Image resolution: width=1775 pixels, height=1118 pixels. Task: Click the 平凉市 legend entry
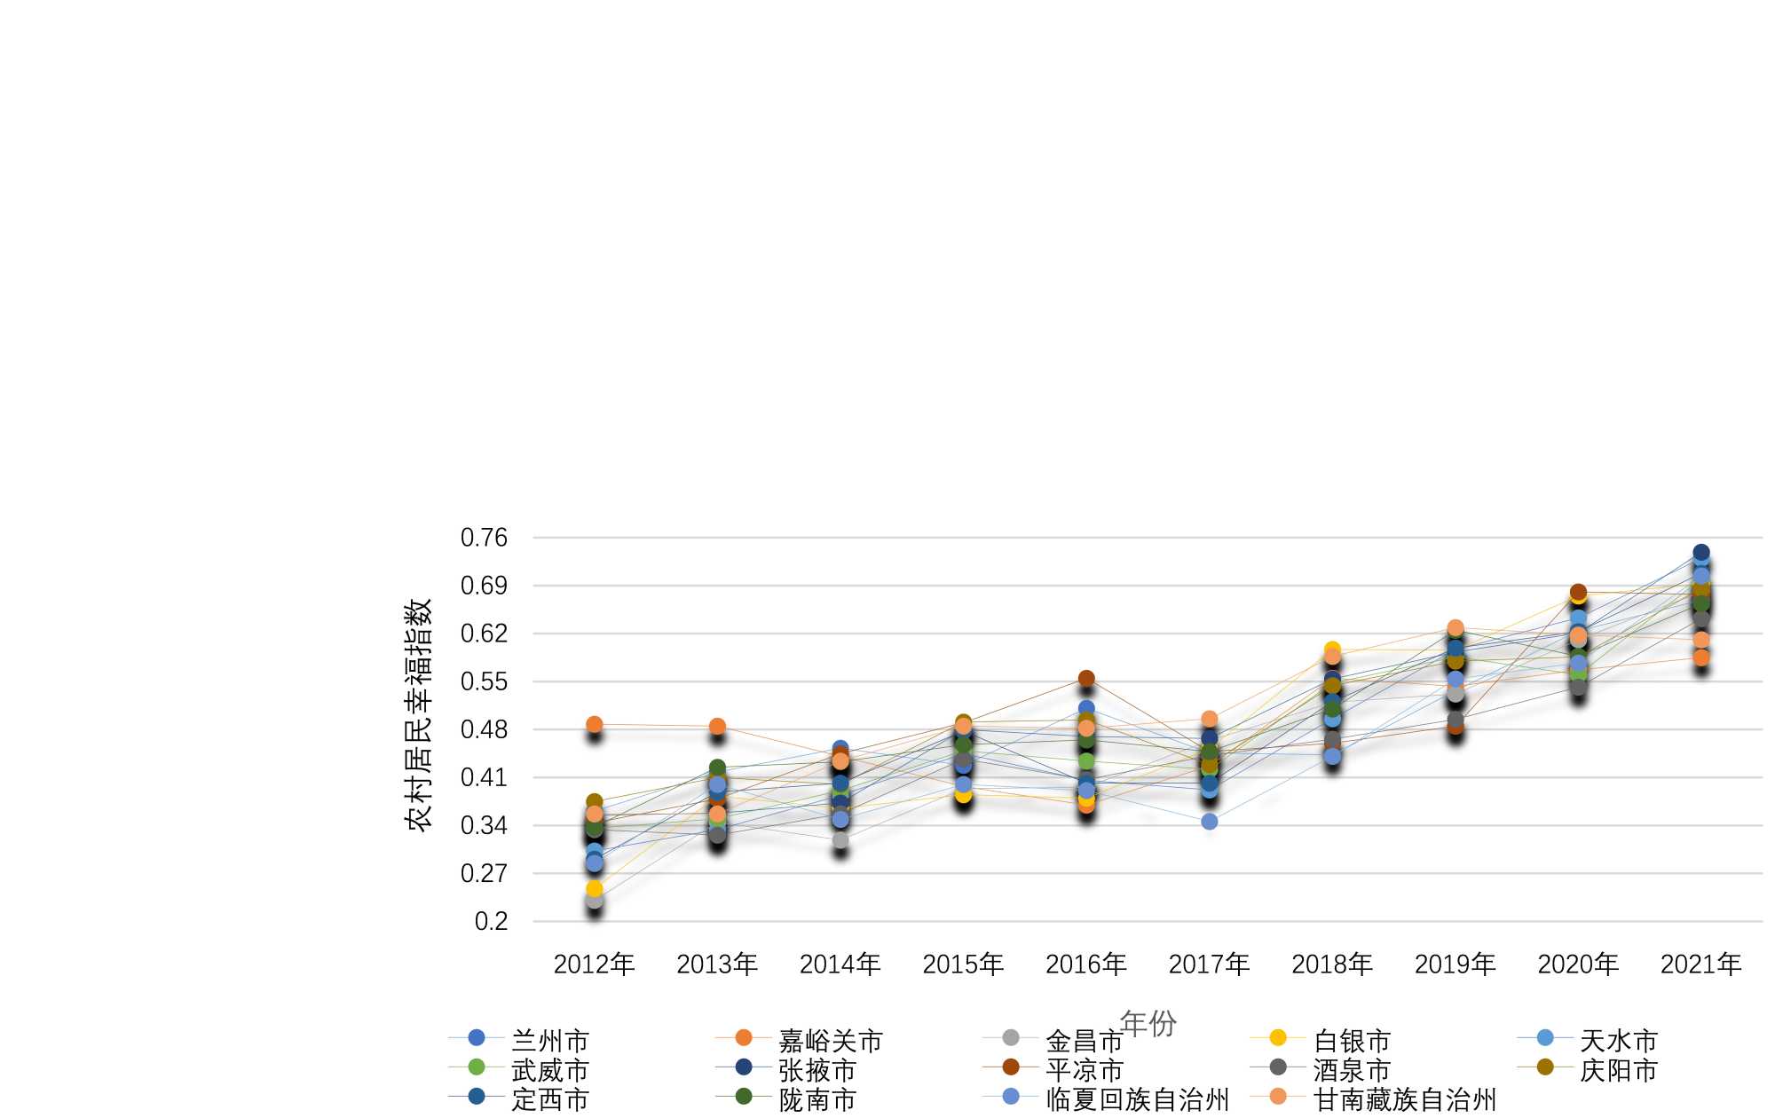pyautogui.click(x=1083, y=1070)
